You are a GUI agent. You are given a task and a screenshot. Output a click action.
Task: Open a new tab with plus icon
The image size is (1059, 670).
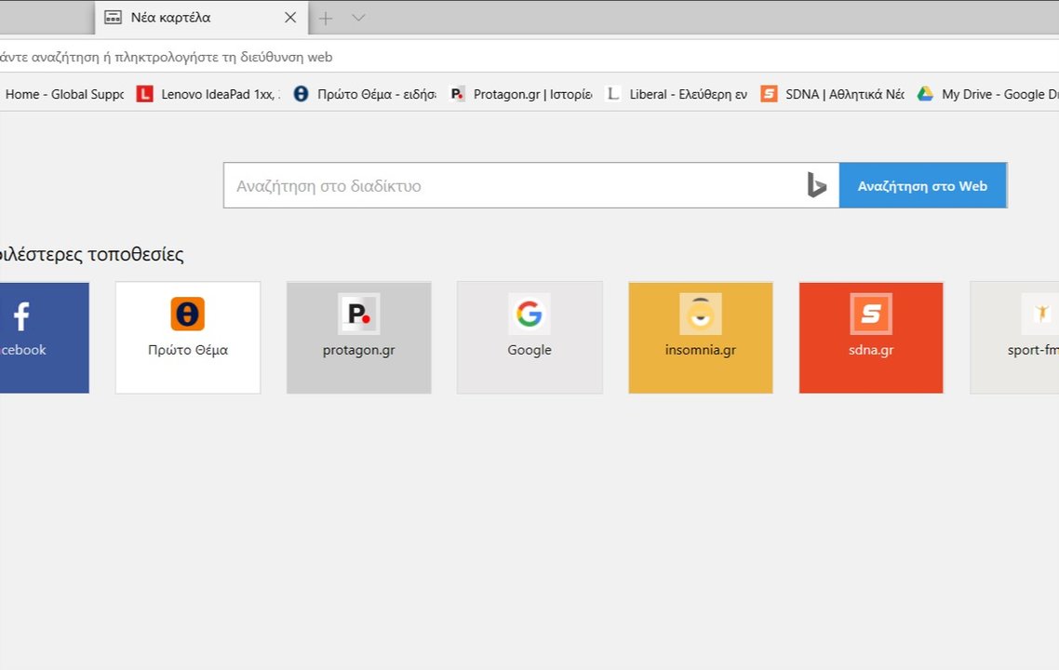(x=326, y=19)
